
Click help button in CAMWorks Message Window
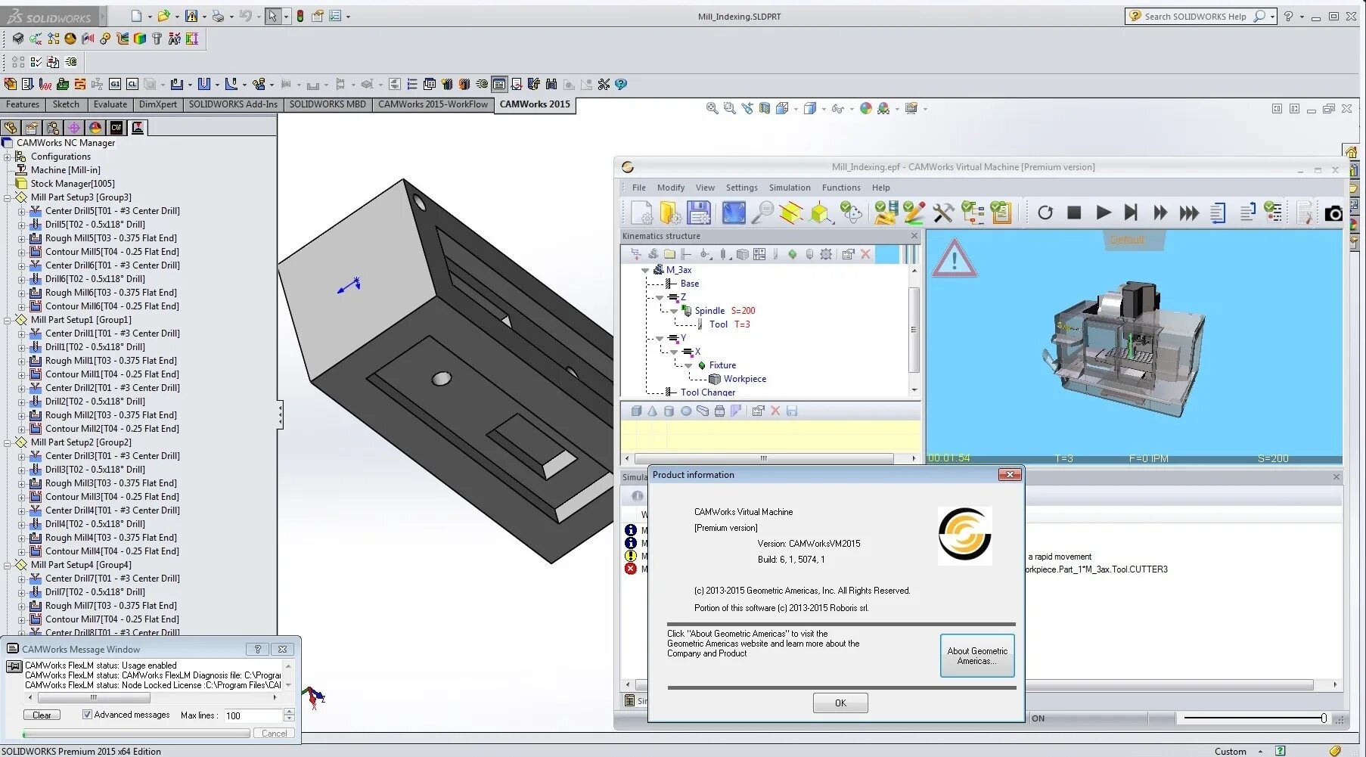pos(258,649)
